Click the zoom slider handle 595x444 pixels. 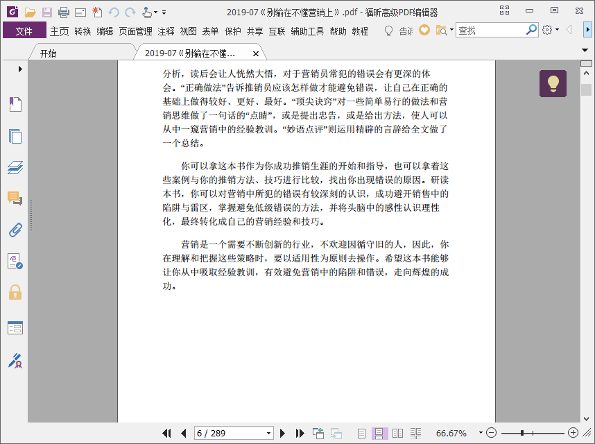522,433
